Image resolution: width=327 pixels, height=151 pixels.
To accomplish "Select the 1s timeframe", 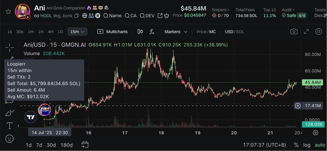I will coord(10,32).
